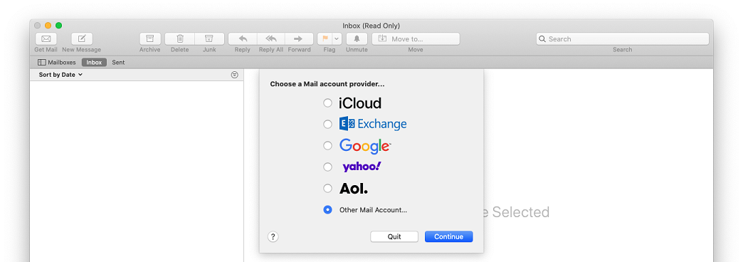This screenshot has width=743, height=262.
Task: Mark as Junk using toolbar icon
Action: (x=209, y=39)
